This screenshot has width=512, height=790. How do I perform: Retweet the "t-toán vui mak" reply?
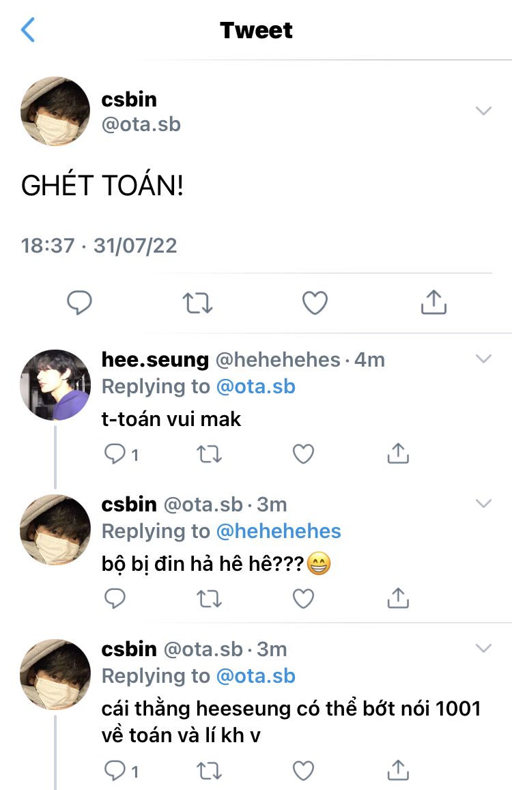click(210, 454)
